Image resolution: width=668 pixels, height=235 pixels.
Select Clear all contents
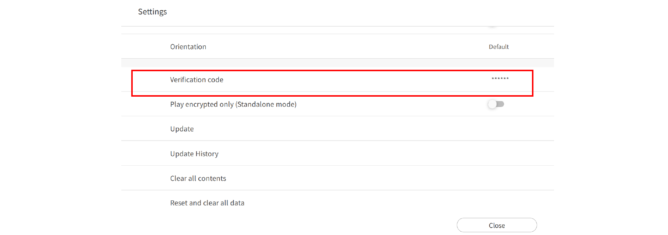click(198, 179)
